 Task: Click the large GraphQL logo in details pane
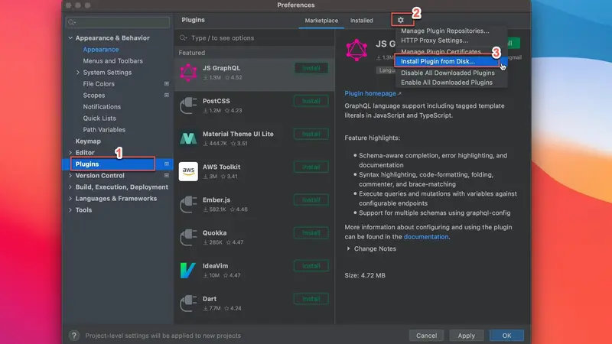[x=356, y=50]
